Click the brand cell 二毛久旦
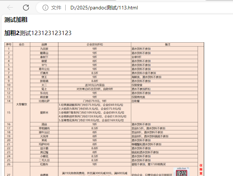 click(x=44, y=160)
